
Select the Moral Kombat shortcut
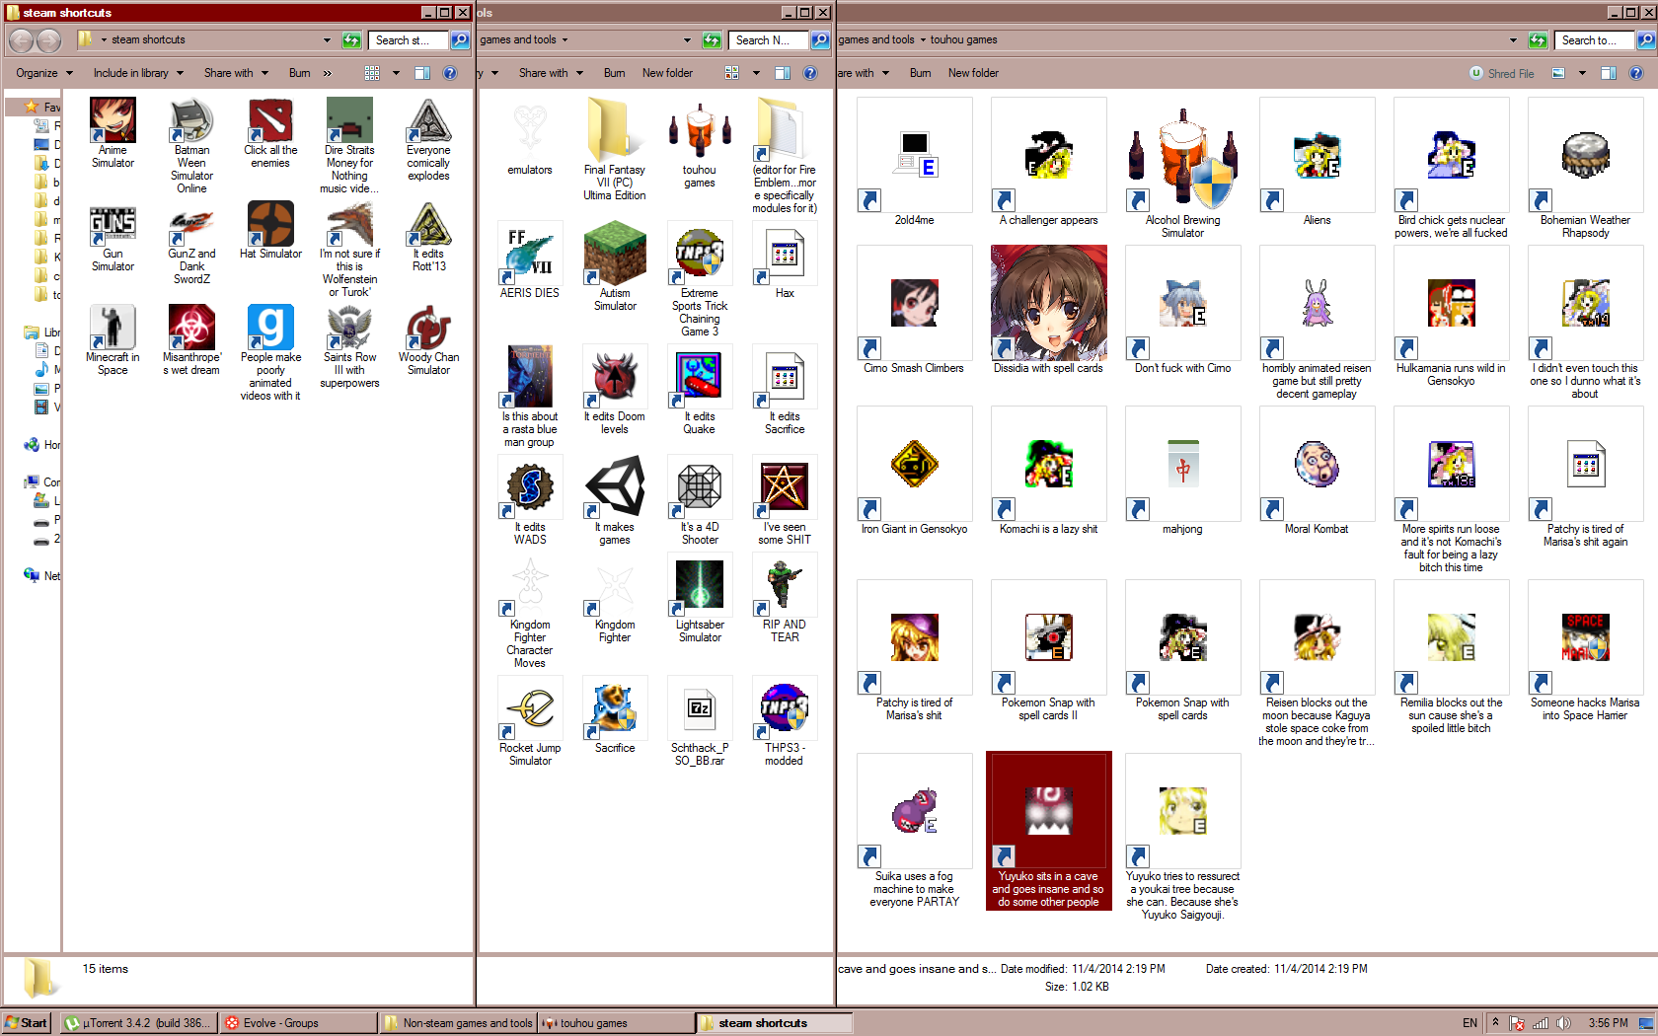(x=1317, y=472)
